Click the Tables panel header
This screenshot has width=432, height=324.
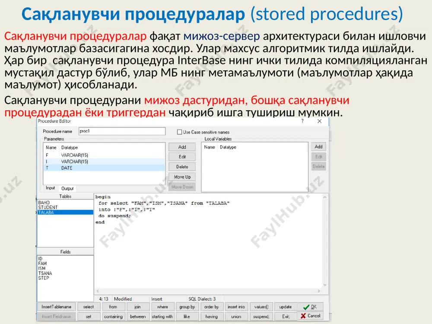tap(65, 196)
